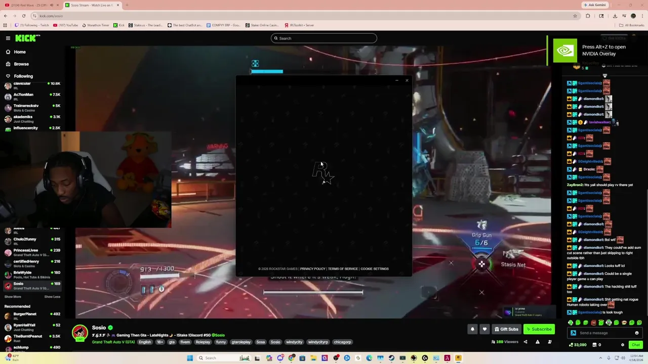648x364 pixels.
Task: Open PrincessLivee channel in sidebar
Action: (31, 252)
